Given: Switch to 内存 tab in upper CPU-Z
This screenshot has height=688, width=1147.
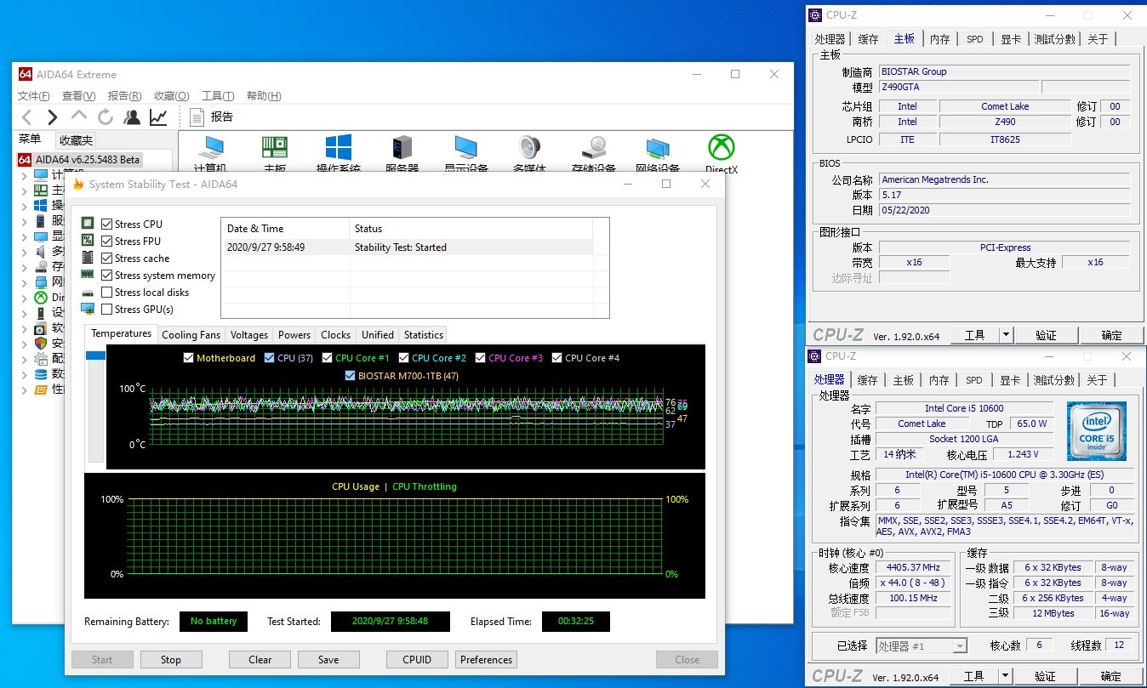Looking at the screenshot, I should point(939,38).
